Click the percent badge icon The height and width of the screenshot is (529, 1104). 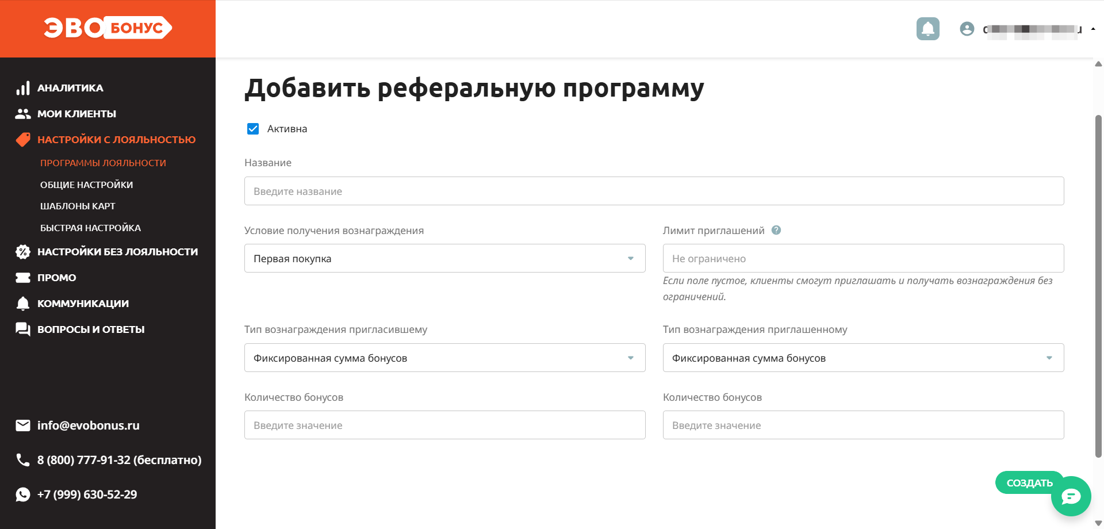click(23, 252)
